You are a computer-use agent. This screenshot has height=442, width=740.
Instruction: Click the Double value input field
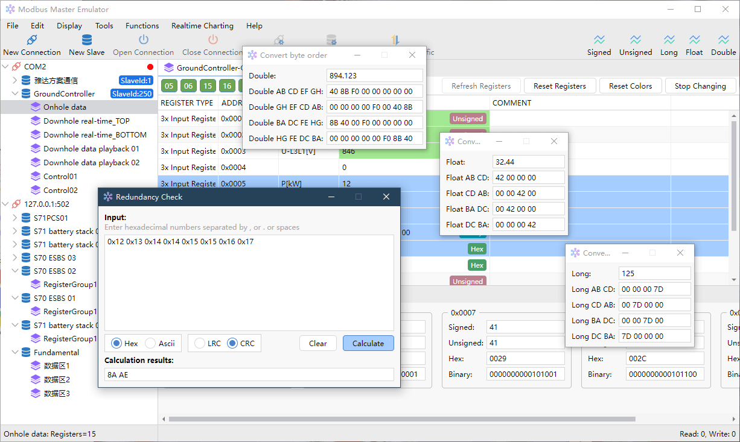pos(375,76)
